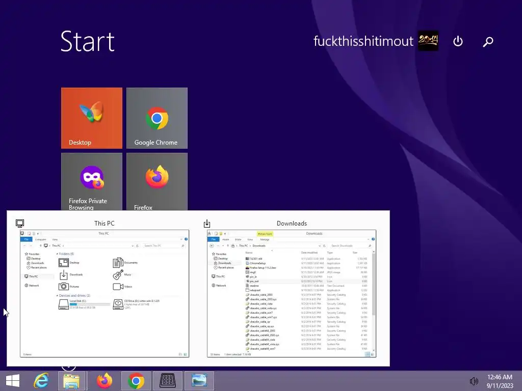Click the volume speaker tray icon
The height and width of the screenshot is (391, 522).
point(474,381)
